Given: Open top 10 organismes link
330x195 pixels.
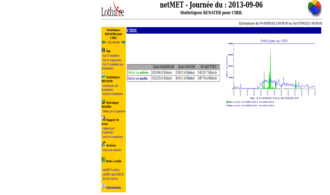Looking at the screenshot, I should [112, 60].
